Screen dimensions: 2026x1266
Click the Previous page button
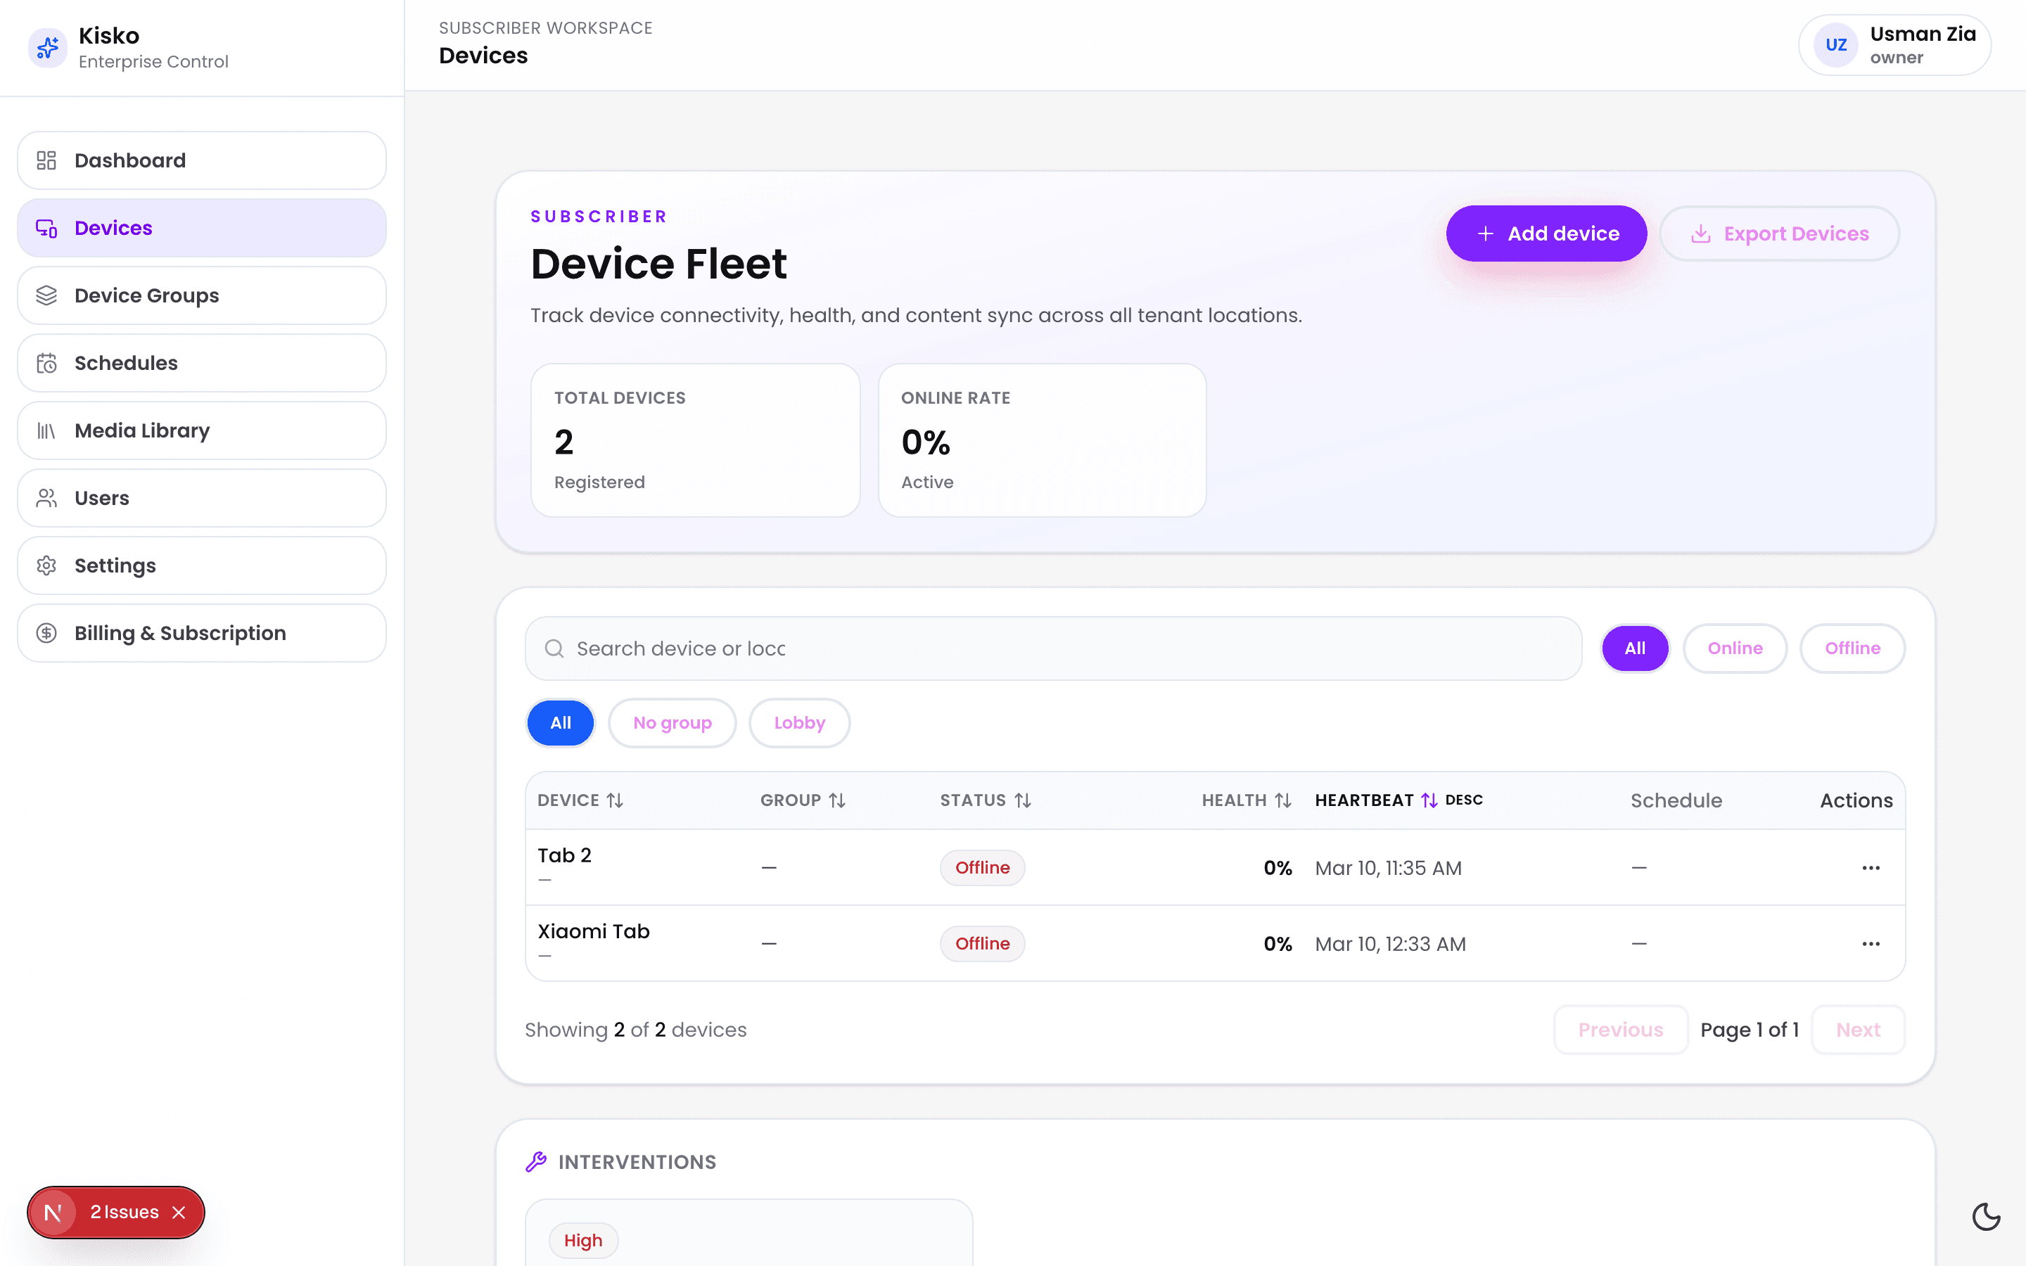pyautogui.click(x=1620, y=1029)
